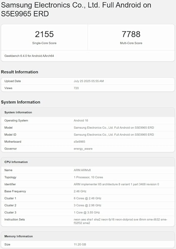Click the Model row value 'Samsung Electronics Co., Ltd. Full Android on S5E9965 ERD'

[114, 128]
